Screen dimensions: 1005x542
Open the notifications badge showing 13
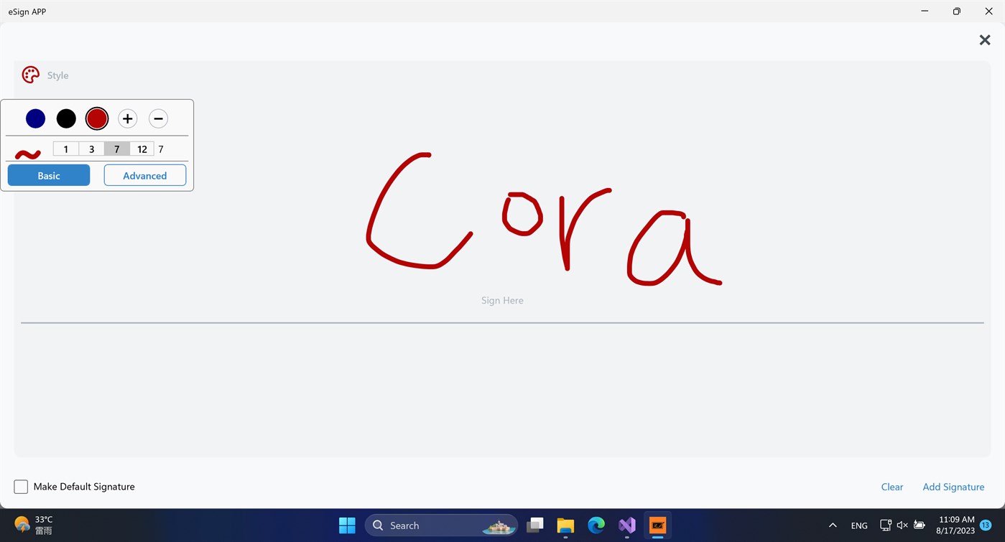[x=985, y=525]
